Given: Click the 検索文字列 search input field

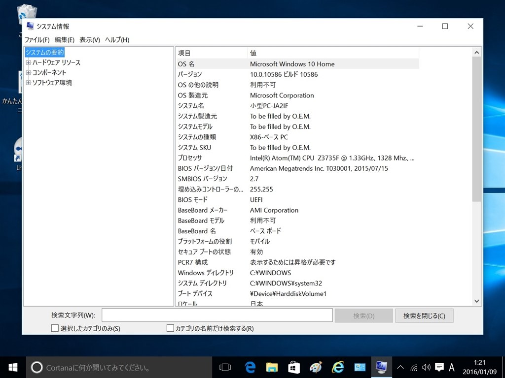Looking at the screenshot, I should pyautogui.click(x=217, y=315).
